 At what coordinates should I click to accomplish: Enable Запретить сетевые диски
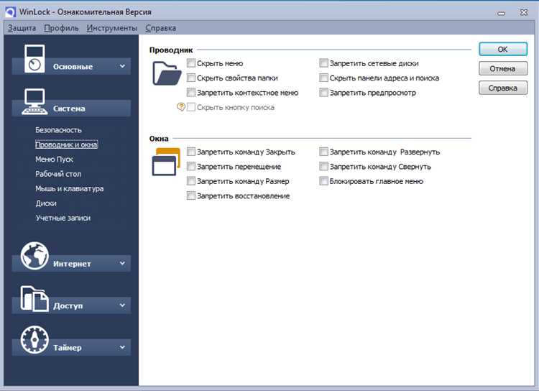coord(323,63)
